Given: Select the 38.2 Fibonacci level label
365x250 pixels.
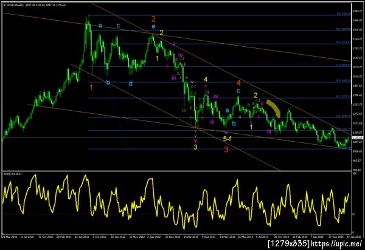Looking at the screenshot, I should click(x=343, y=96).
